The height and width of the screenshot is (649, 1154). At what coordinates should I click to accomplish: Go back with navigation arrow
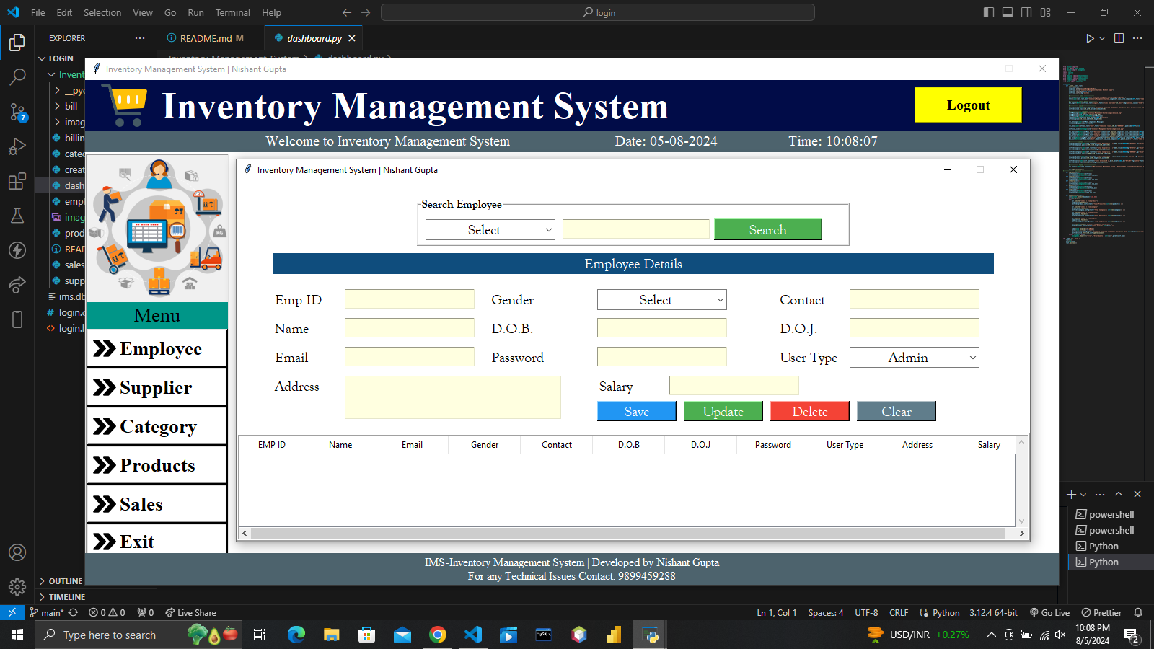347,12
